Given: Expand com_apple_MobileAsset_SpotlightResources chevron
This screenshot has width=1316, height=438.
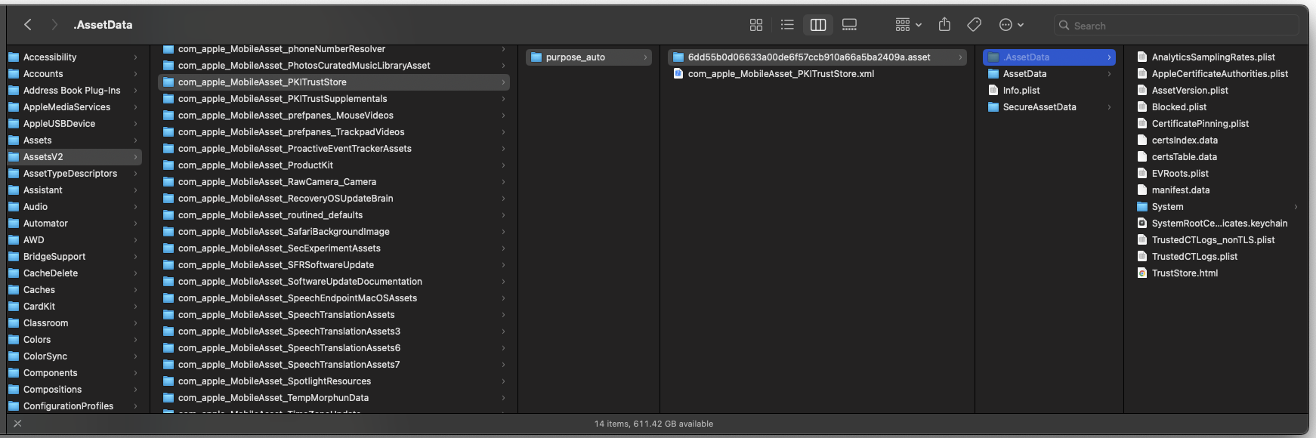Looking at the screenshot, I should point(504,381).
